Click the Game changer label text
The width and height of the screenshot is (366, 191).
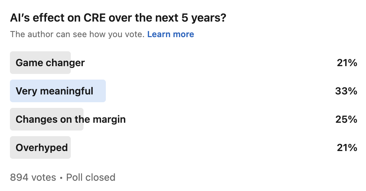50,63
